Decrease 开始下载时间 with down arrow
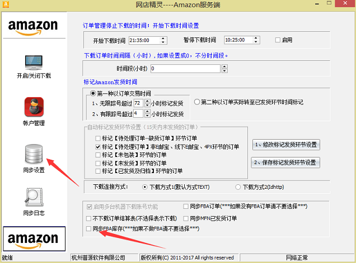 [163, 42]
